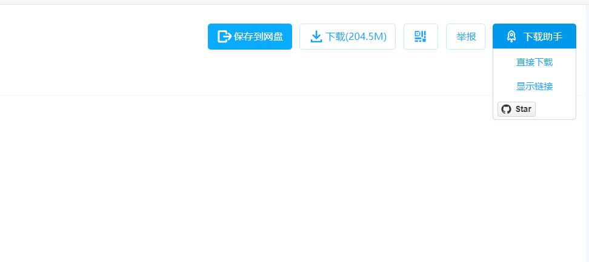This screenshot has height=262, width=589.
Task: Click the save-to-netdisk arrow icon
Action: [224, 36]
